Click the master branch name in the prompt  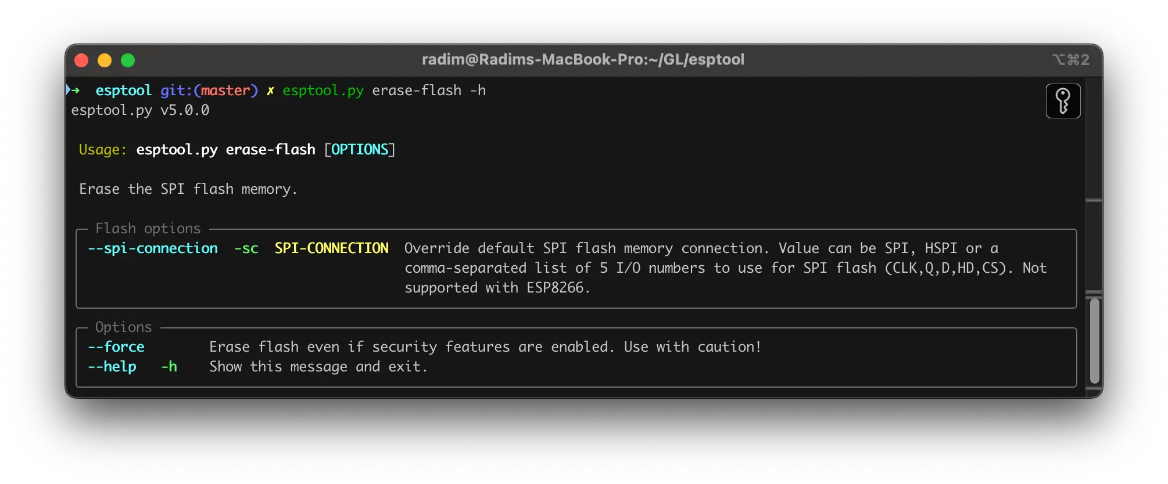(x=225, y=91)
